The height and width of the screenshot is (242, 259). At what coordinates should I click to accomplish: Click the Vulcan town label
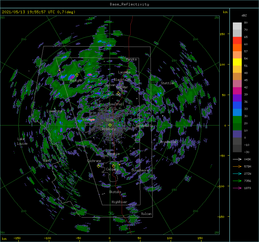coord(146,214)
